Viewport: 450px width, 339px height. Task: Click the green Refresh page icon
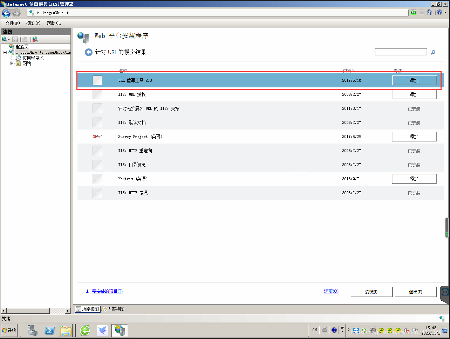click(414, 13)
